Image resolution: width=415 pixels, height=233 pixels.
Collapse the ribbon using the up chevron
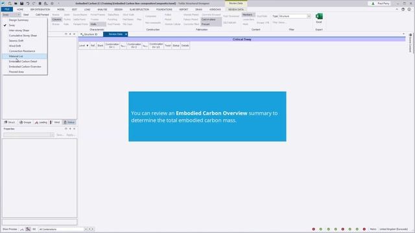tap(397, 9)
